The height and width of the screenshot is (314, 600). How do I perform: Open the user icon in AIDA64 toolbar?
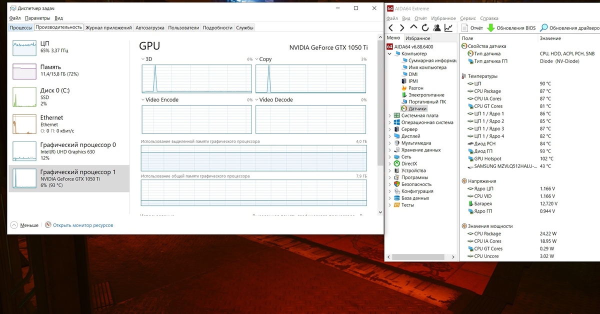pos(437,28)
